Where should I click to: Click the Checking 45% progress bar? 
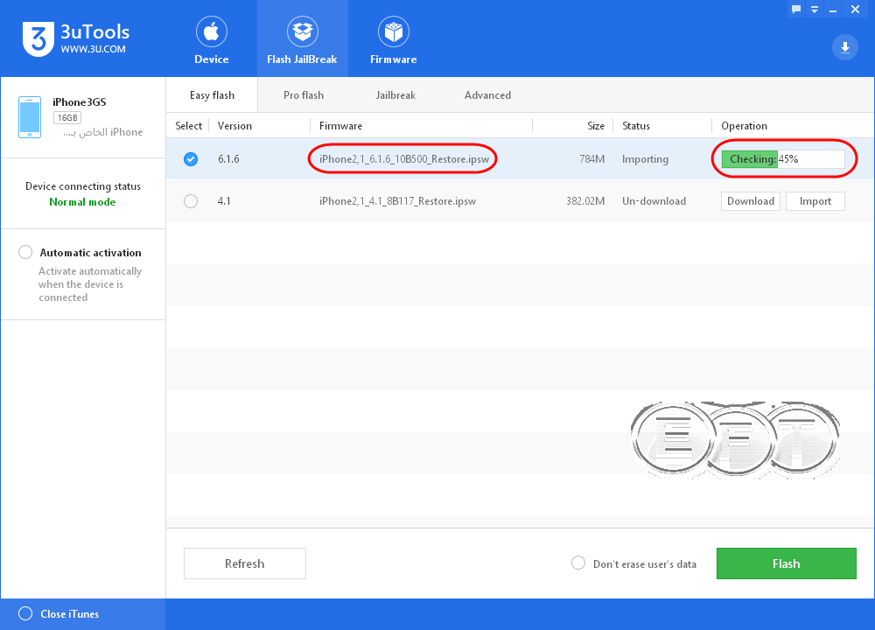pyautogui.click(x=783, y=159)
